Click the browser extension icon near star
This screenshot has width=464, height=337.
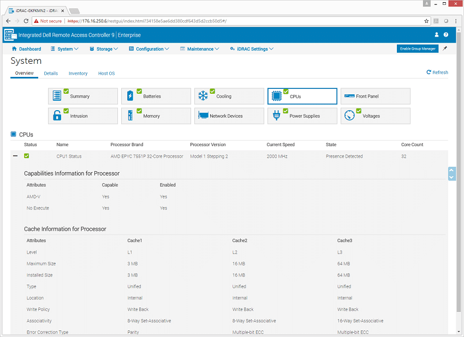(436, 21)
